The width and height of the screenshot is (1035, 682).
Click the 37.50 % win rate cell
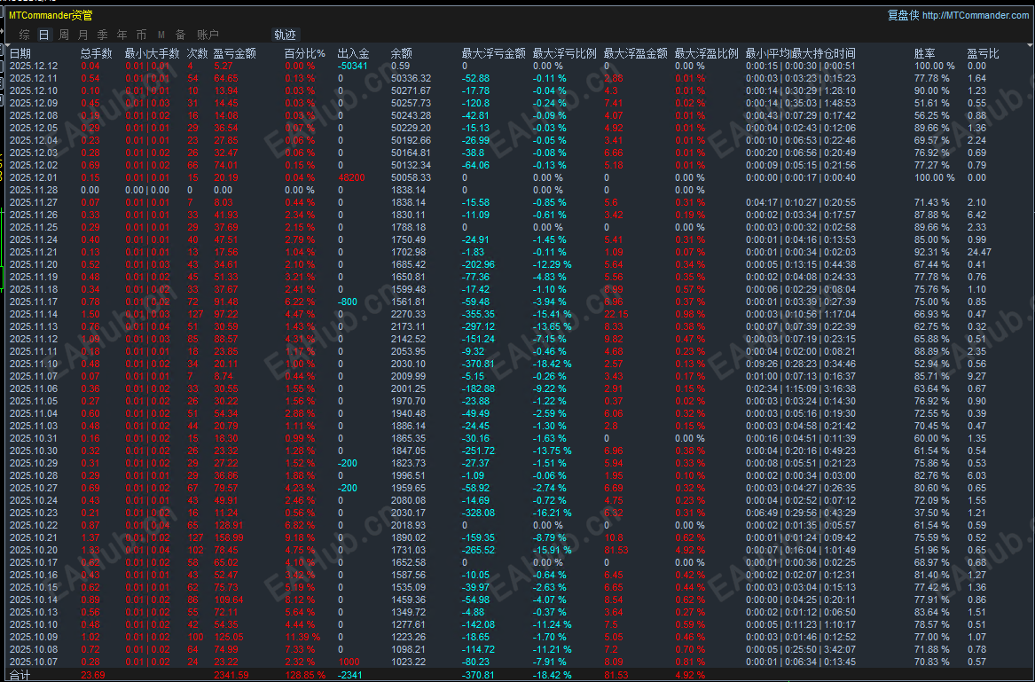coord(931,513)
